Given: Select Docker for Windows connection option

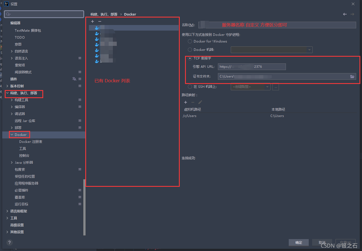Looking at the screenshot, I should point(190,41).
